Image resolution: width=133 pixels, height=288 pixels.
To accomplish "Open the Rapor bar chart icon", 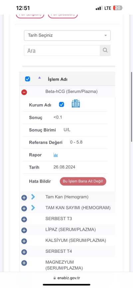I will tap(56, 155).
